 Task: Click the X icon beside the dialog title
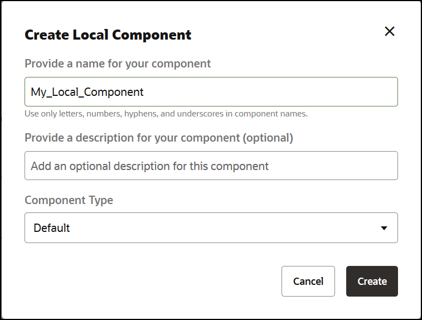pos(390,32)
